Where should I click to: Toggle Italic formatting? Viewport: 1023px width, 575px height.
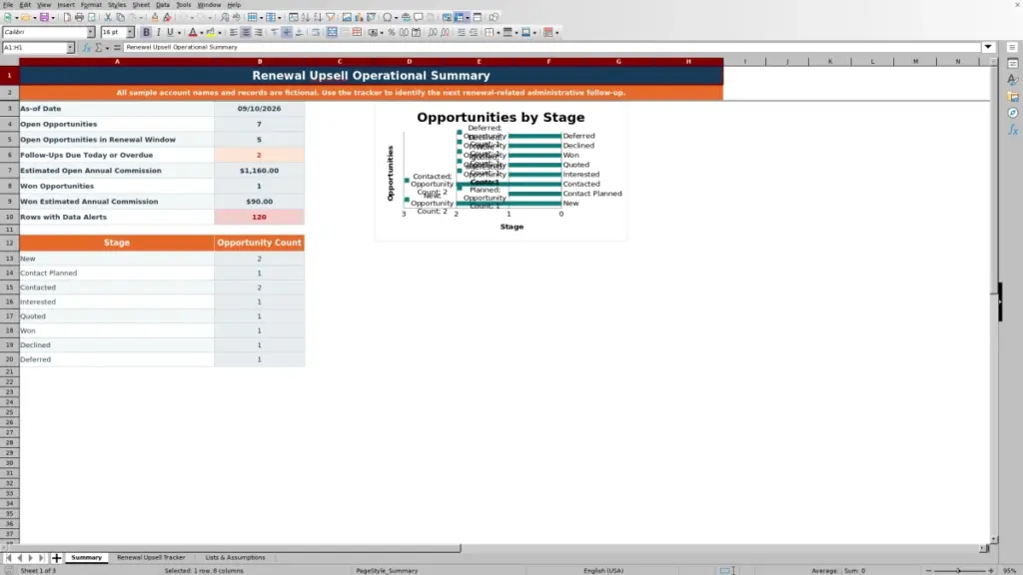click(x=159, y=32)
